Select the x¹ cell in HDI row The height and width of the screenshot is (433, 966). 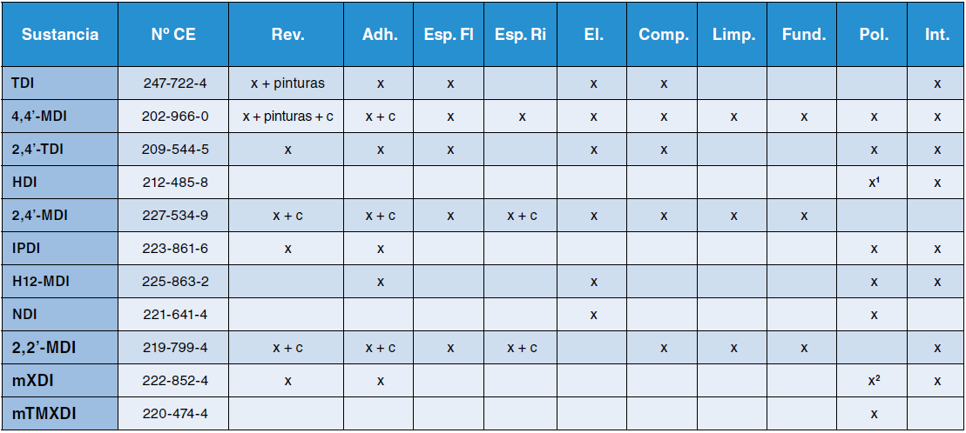tap(873, 183)
